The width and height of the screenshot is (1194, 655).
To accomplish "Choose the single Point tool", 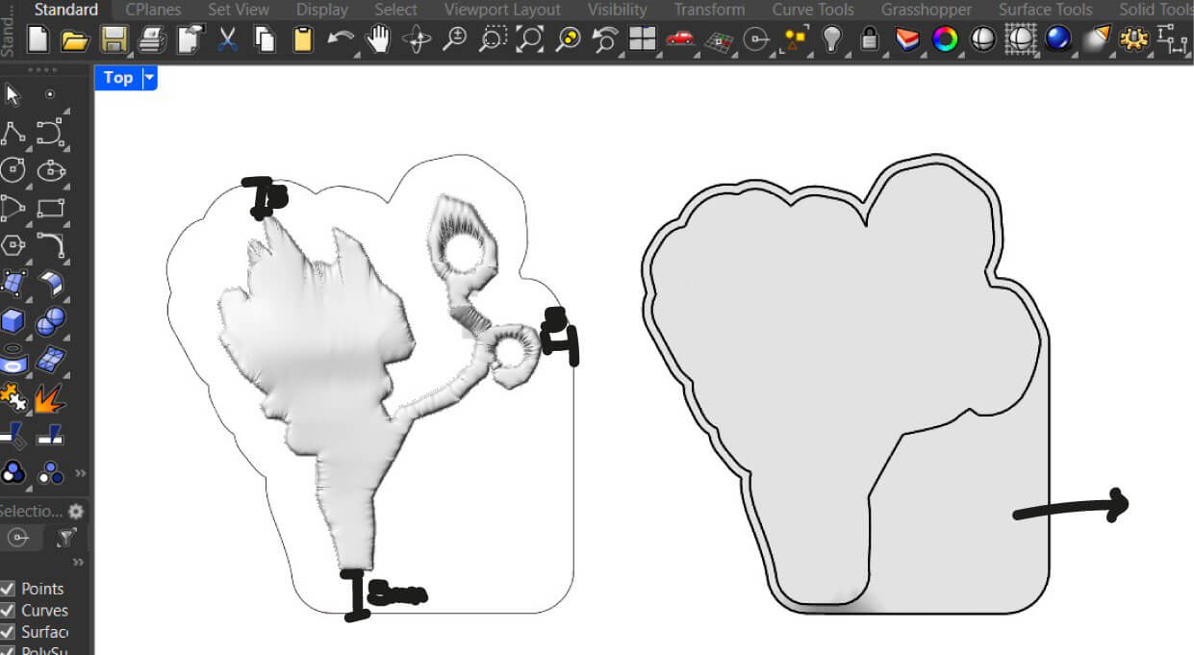I will 50,94.
